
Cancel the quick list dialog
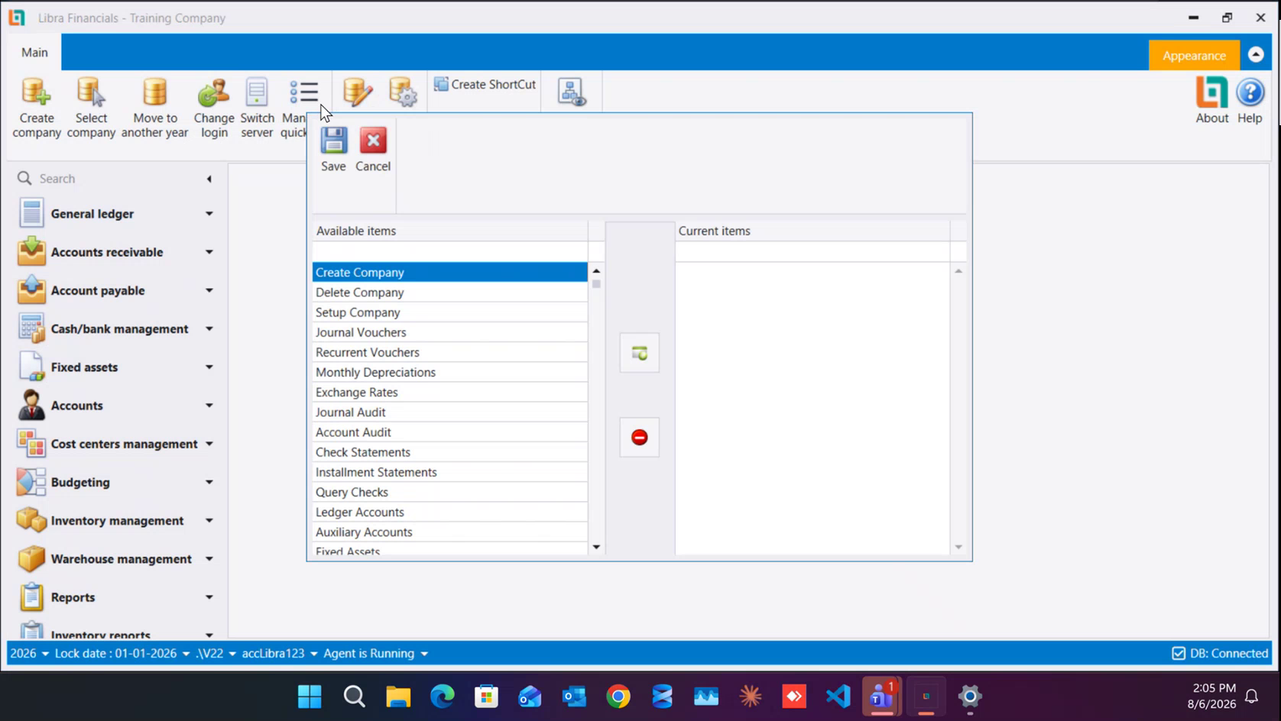[373, 149]
